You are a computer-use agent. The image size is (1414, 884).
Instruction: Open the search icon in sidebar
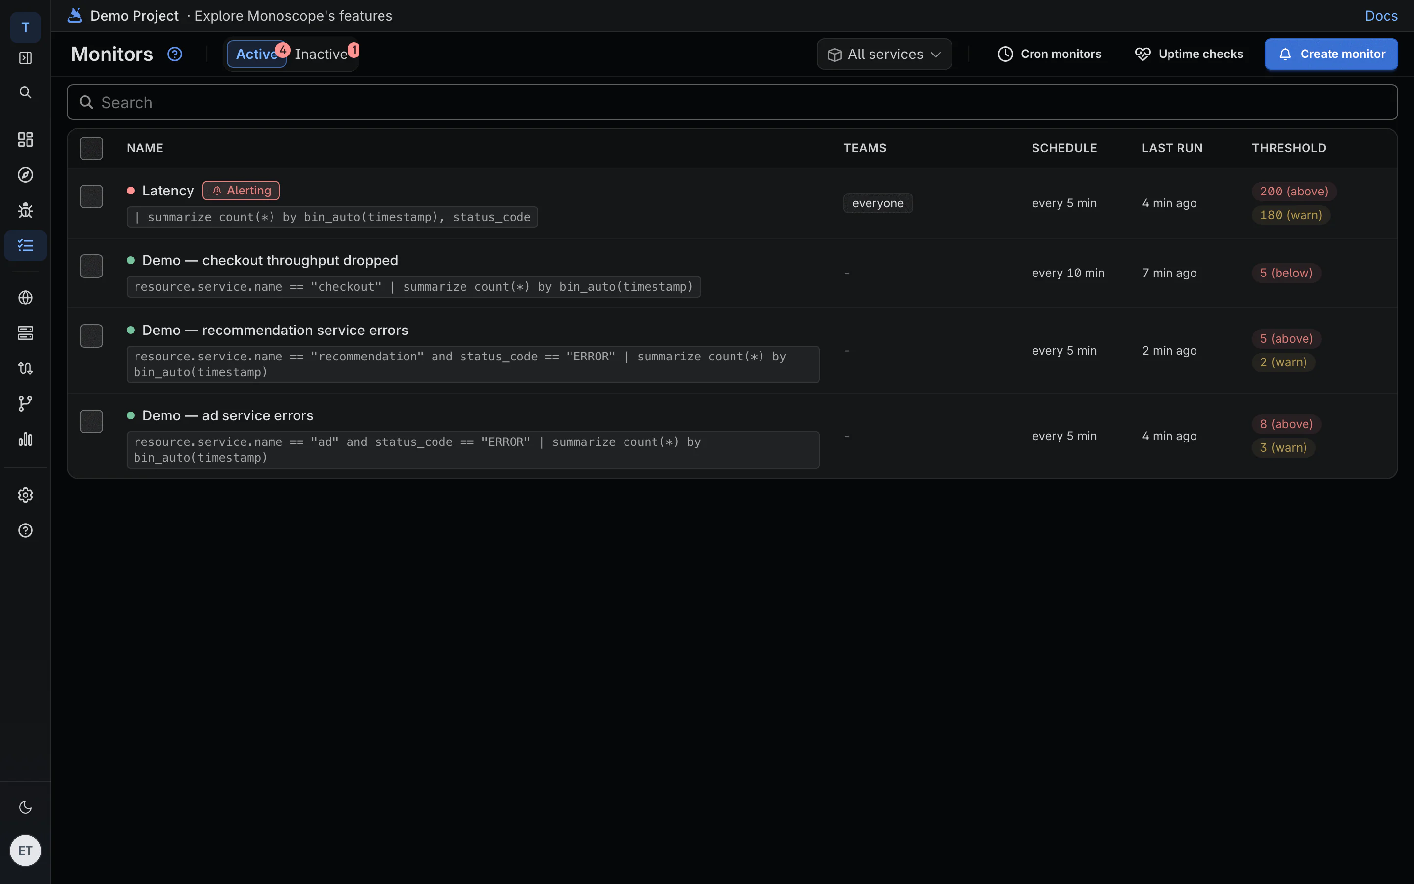click(25, 92)
